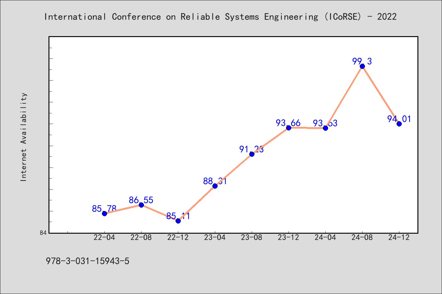Click the 84 y-axis origin label
This screenshot has height=294, width=442.
coord(43,233)
